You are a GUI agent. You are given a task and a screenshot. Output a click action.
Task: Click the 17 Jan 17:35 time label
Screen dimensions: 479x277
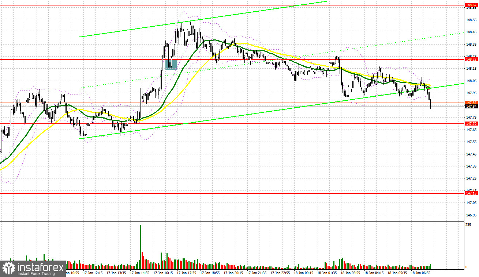pos(187,273)
